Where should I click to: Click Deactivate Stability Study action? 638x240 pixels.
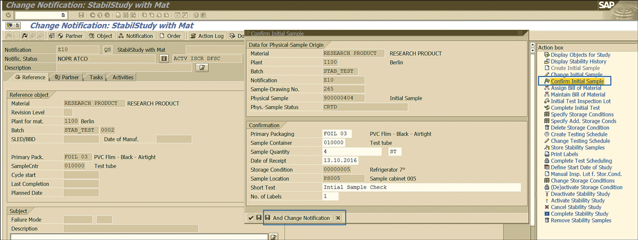click(x=580, y=194)
